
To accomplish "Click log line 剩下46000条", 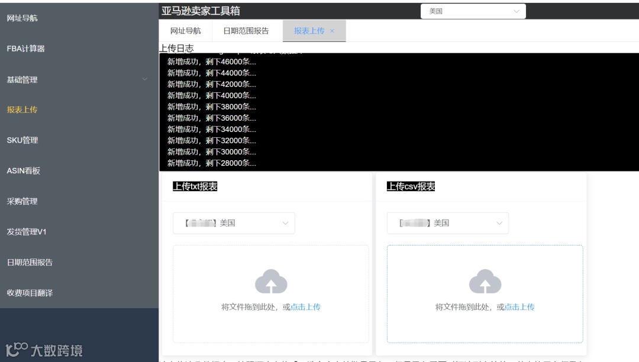I will (211, 62).
